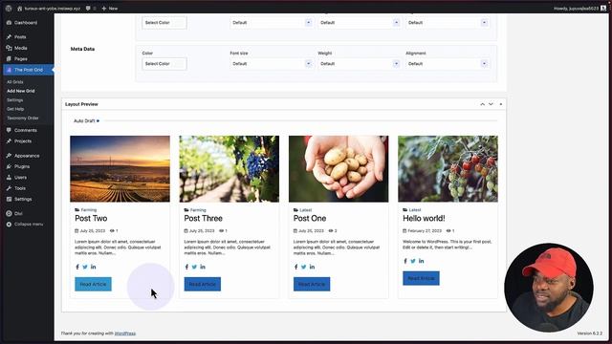This screenshot has width=612, height=344.
Task: Open the Hello world! title link
Action: (424, 219)
